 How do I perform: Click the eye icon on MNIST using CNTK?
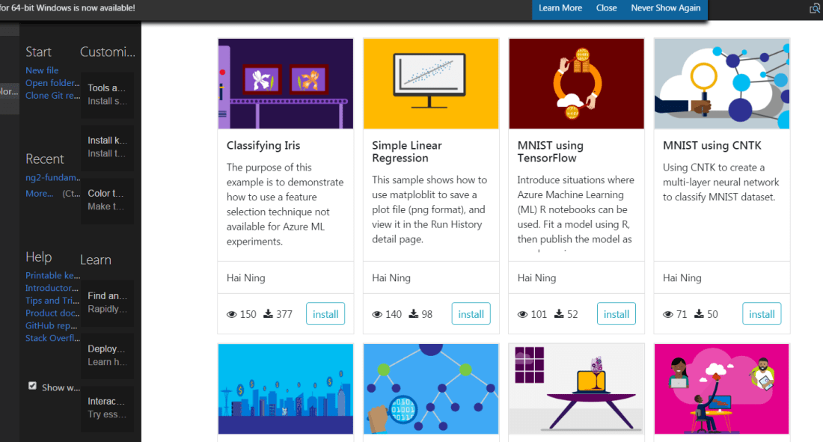[668, 315]
